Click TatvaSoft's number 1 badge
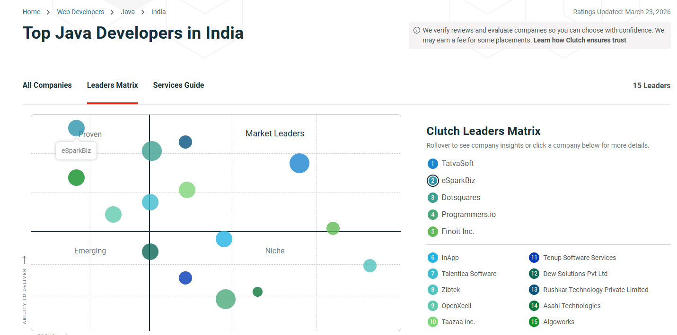677x335 pixels. (x=432, y=163)
